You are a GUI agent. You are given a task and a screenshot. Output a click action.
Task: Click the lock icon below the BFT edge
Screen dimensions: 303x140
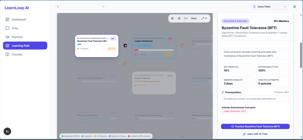[x=126, y=64]
